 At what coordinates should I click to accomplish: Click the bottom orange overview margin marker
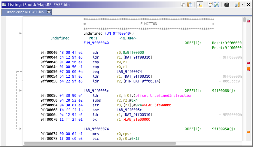coord(248,132)
